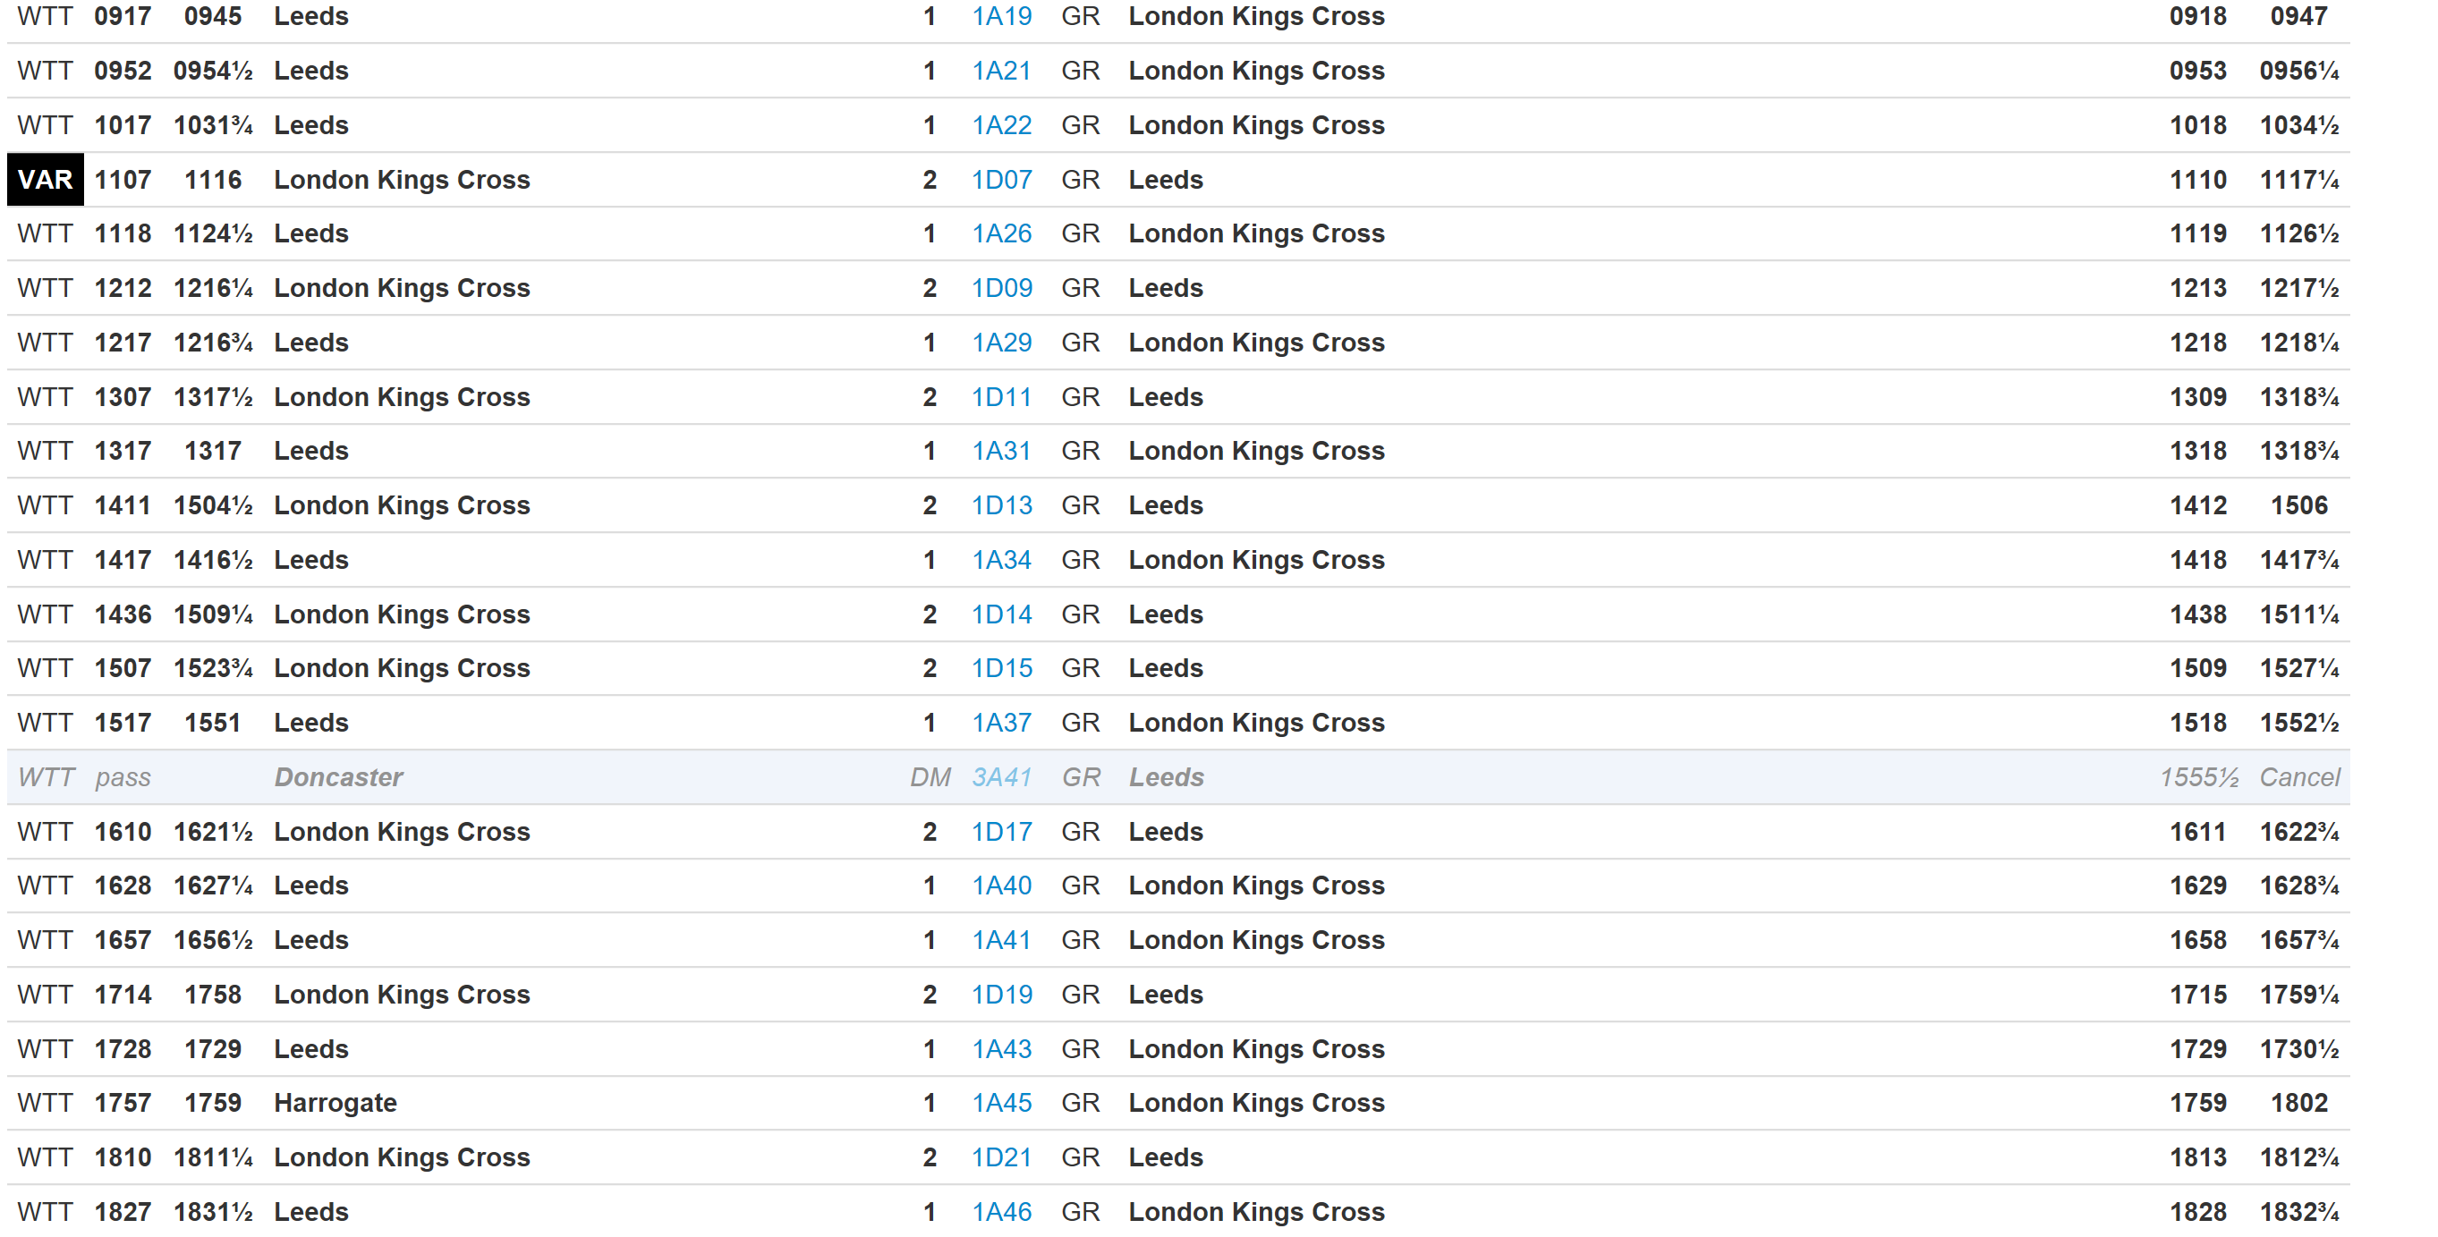The height and width of the screenshot is (1237, 2438).
Task: Open the 1D19 service link
Action: (1001, 995)
